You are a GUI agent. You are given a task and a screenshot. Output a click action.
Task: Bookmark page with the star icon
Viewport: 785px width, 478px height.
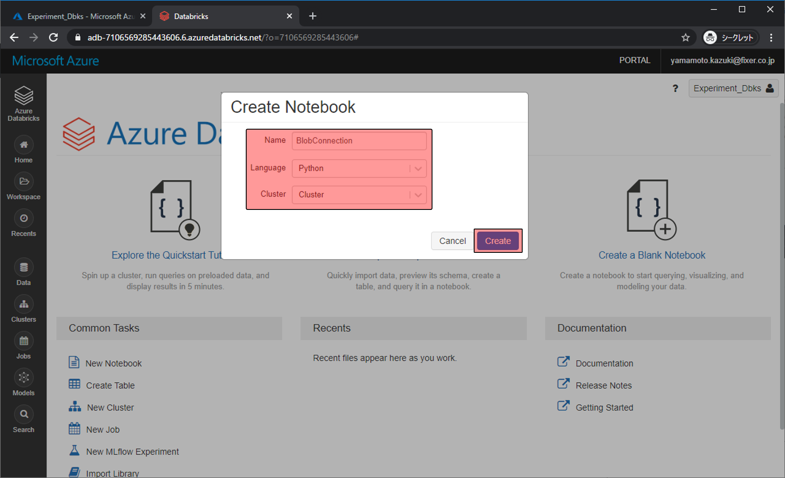coord(685,38)
